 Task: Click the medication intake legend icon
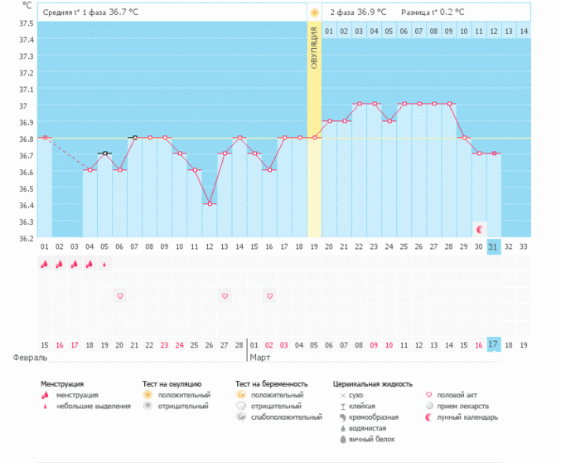(428, 407)
